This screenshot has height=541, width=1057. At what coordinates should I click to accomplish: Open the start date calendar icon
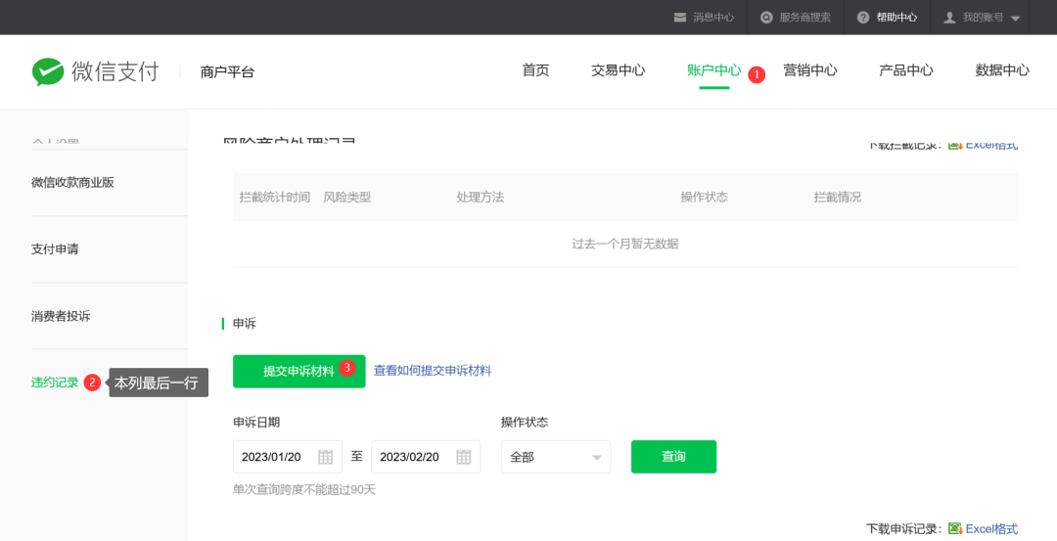point(326,457)
